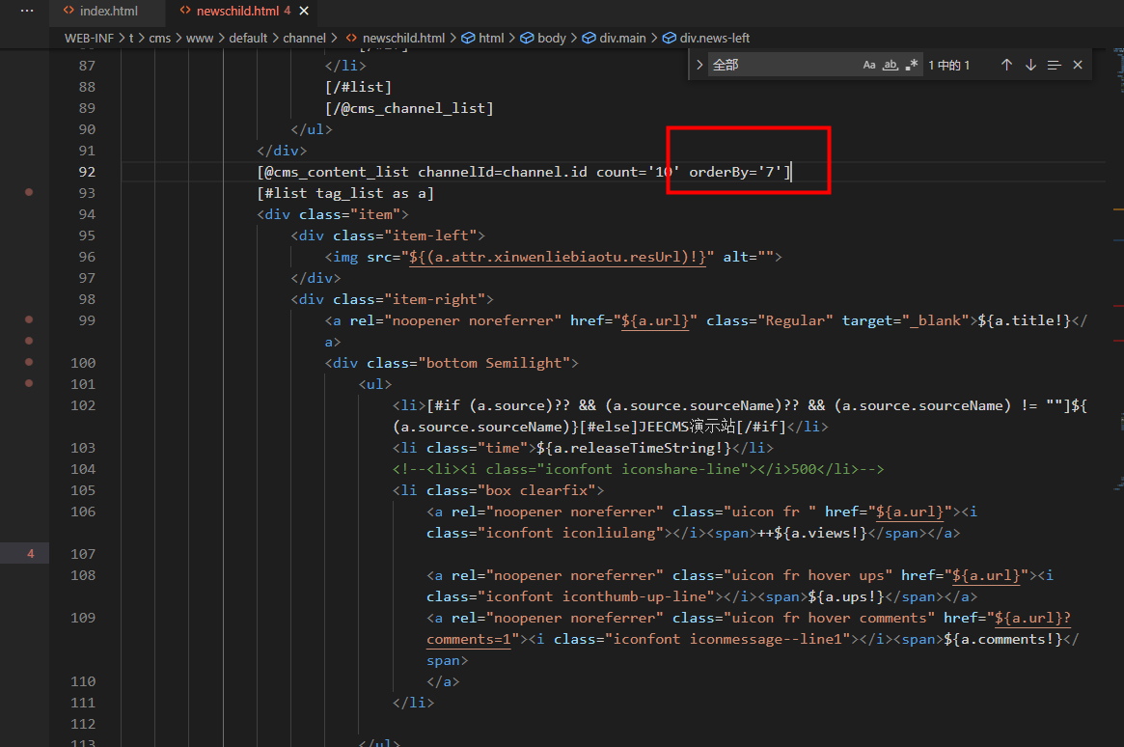Open div.news-left breadcrumb symbol
The height and width of the screenshot is (747, 1124).
(x=714, y=38)
